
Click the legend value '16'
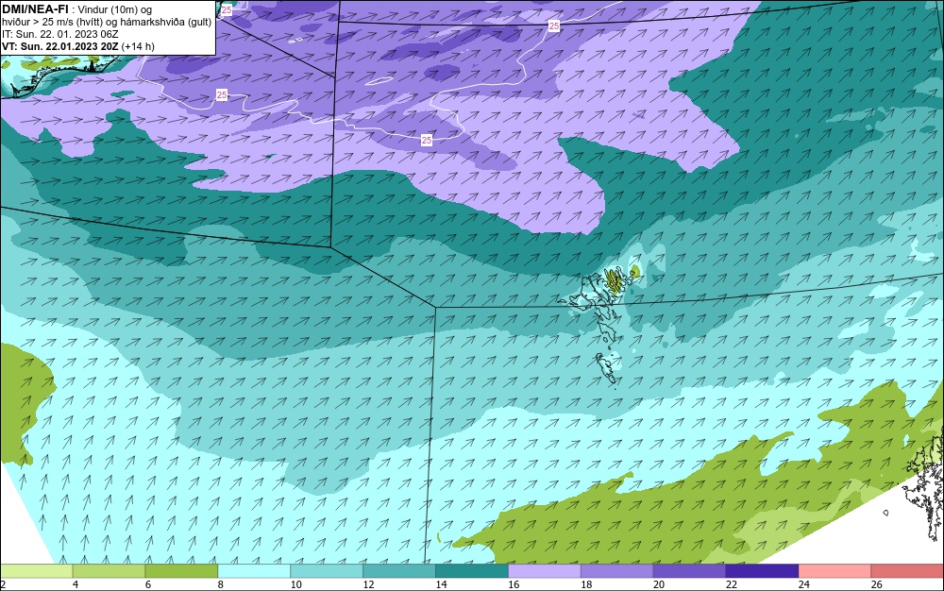coord(514,584)
